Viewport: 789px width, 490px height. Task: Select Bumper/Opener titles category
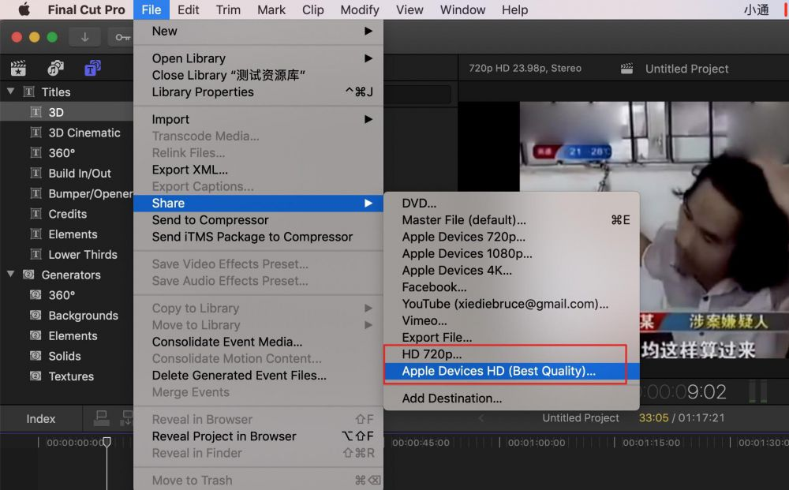(66, 193)
